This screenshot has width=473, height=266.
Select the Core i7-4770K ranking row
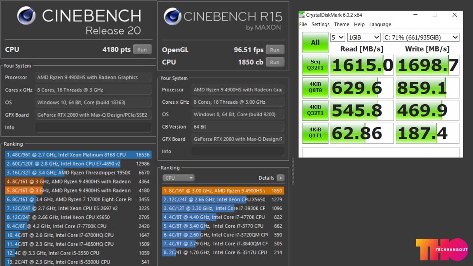click(223, 217)
